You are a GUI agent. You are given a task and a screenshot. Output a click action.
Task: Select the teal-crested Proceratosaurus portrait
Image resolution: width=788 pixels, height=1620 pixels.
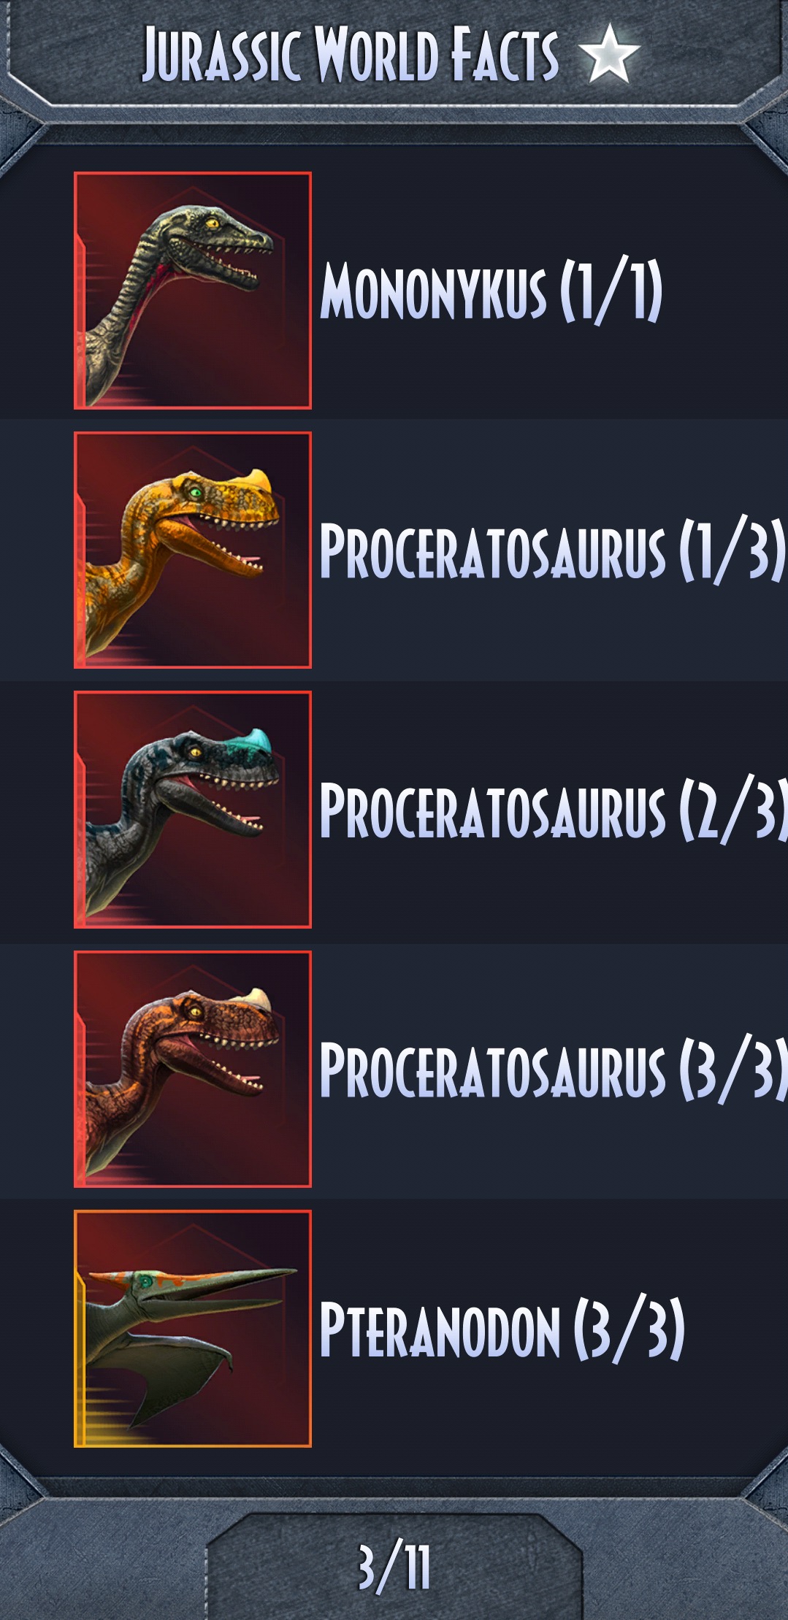(x=193, y=810)
